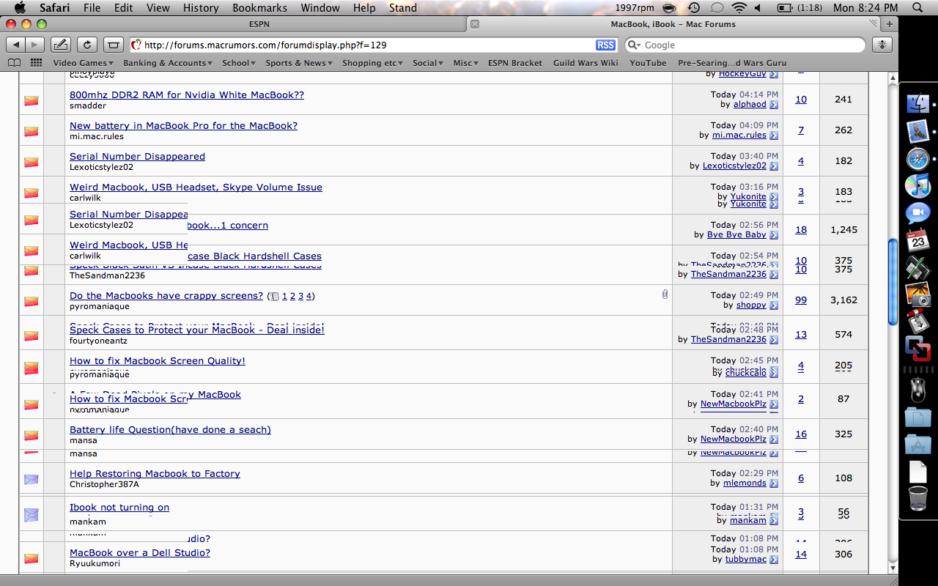This screenshot has width=938, height=586.
Task: Open Top Sites grid icon
Action: coord(36,63)
